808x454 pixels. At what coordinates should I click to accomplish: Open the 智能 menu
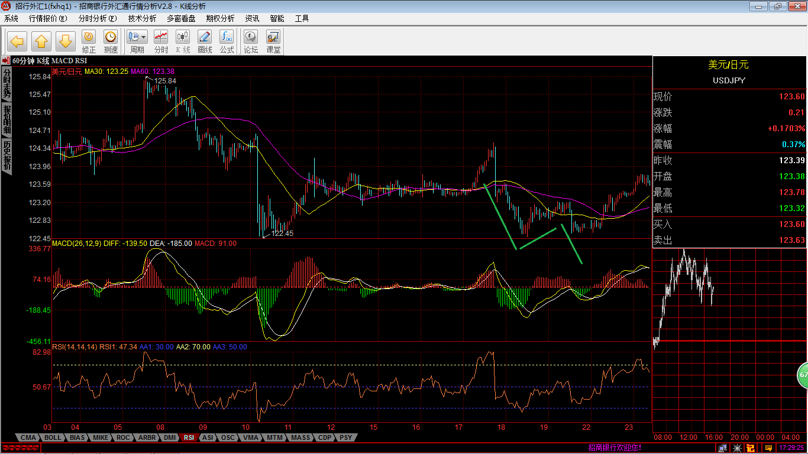(277, 18)
